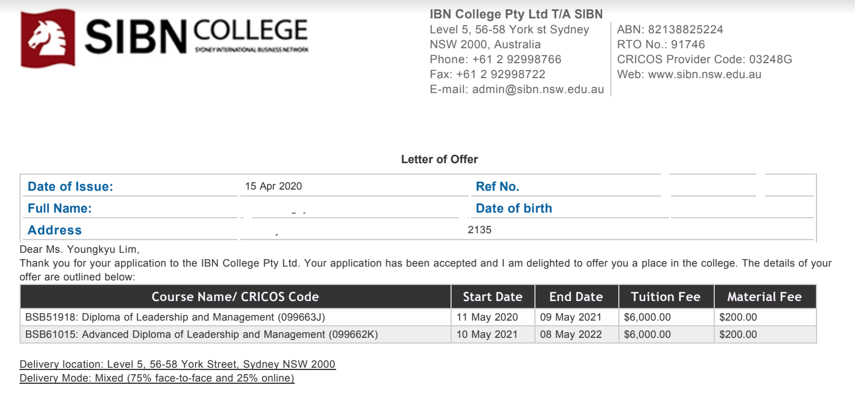Click the Date of Issue value 15 Apr 2020

point(274,186)
